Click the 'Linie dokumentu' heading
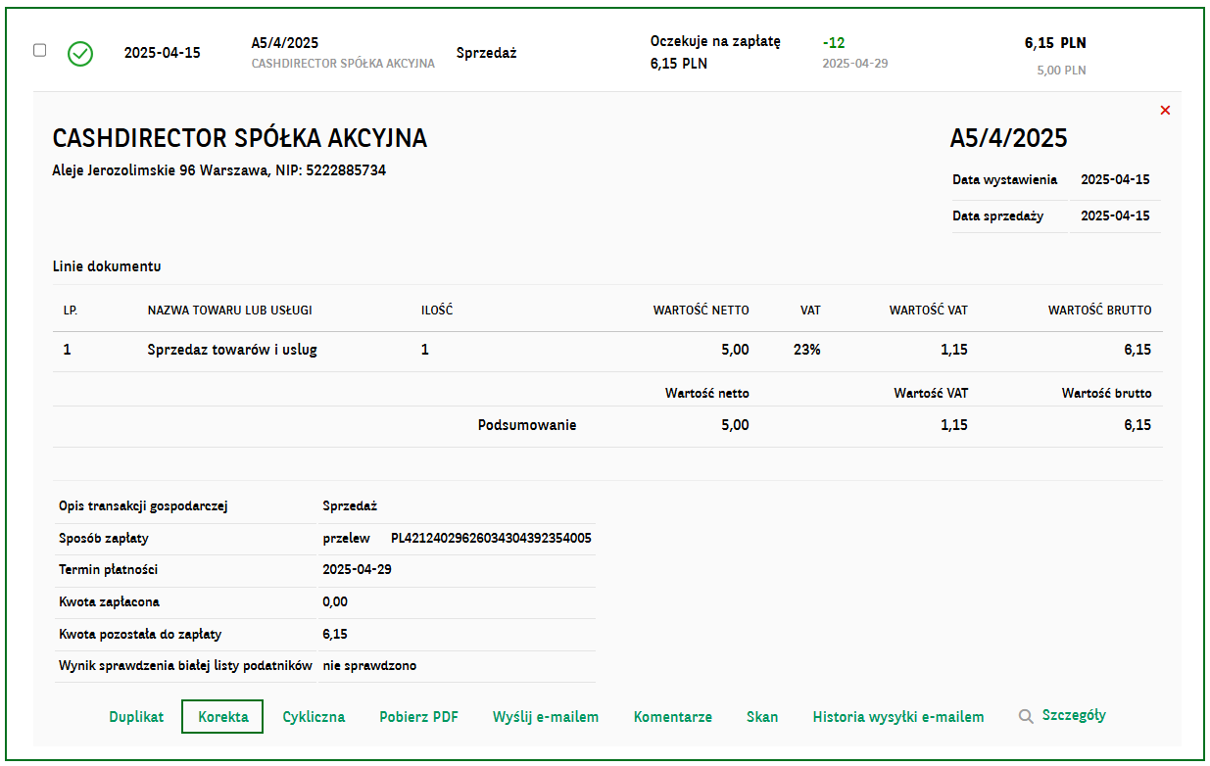Screen dimensions: 1210x766 pyautogui.click(x=107, y=266)
